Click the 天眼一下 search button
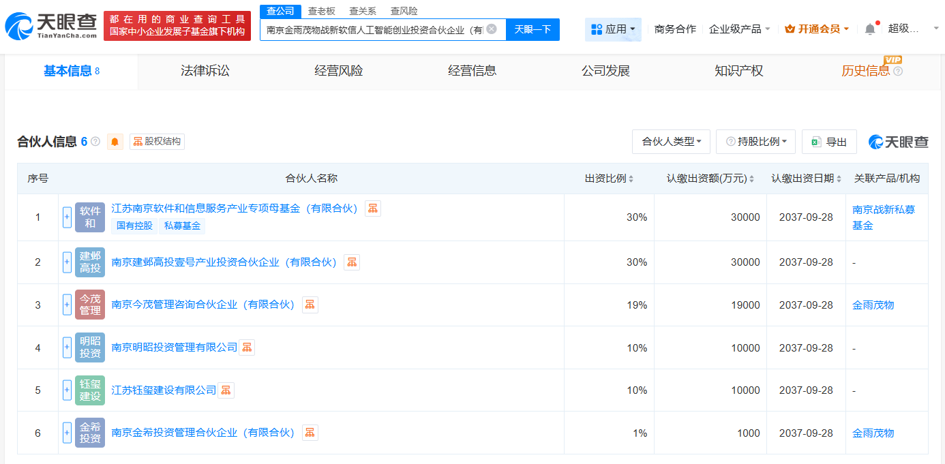This screenshot has width=945, height=464. point(532,29)
